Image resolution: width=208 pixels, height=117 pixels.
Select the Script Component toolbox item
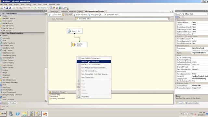9,92
